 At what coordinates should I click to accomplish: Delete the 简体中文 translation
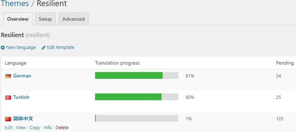coord(62,127)
